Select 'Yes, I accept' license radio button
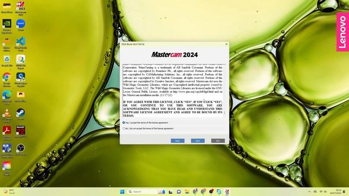Image resolution: width=349 pixels, height=196 pixels. tap(124, 122)
